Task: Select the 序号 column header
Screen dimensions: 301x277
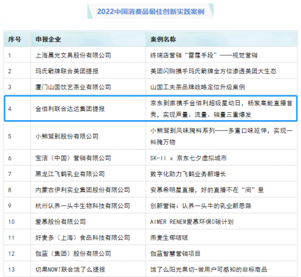Action: pos(14,39)
